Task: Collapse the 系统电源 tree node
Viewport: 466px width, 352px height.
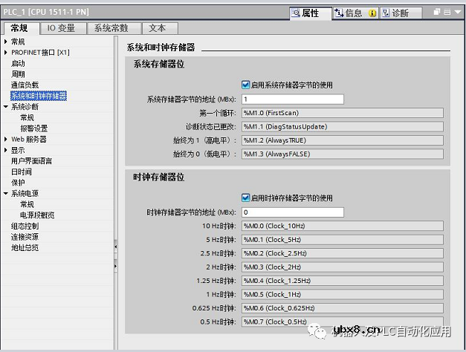Action: coord(6,193)
